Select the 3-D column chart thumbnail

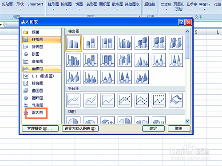176,43
